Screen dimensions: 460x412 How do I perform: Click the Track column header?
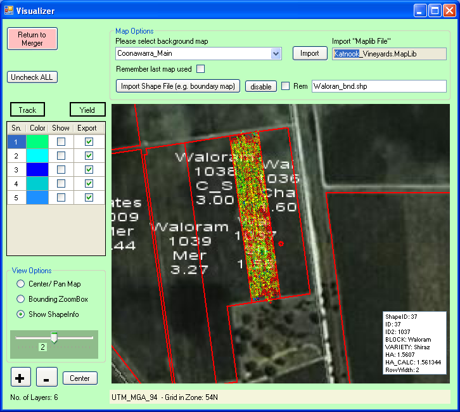pyautogui.click(x=27, y=110)
